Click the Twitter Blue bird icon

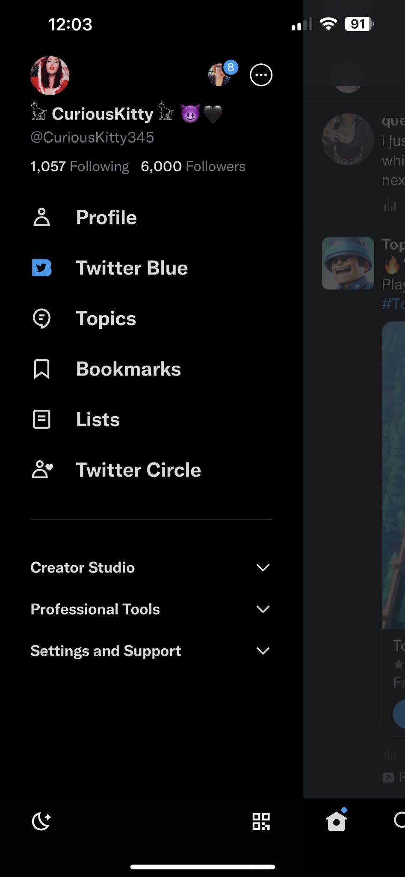[41, 268]
